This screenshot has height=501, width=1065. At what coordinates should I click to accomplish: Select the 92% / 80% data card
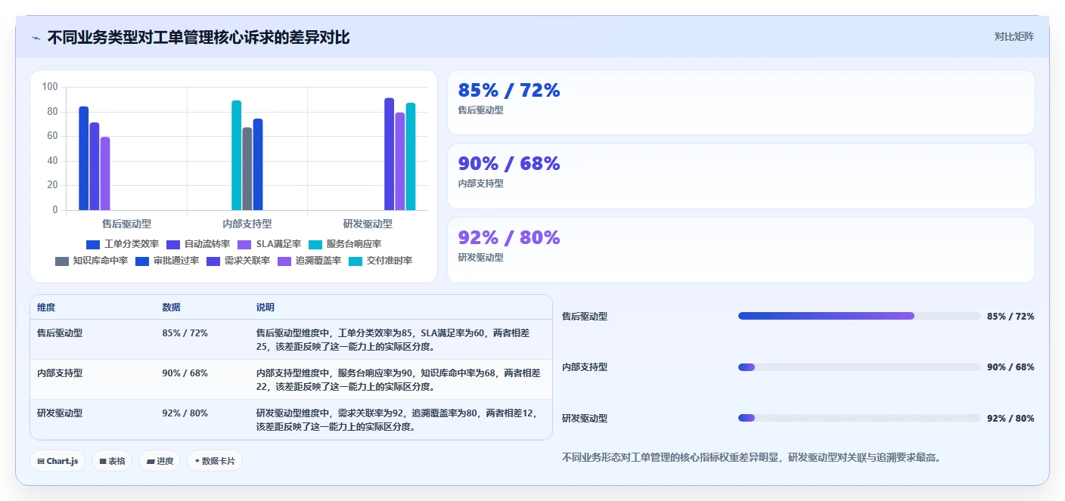[741, 250]
